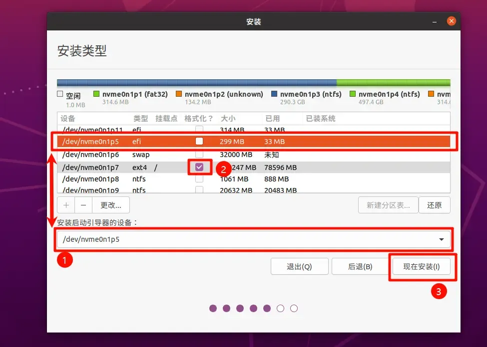Image resolution: width=487 pixels, height=347 pixels.
Task: Click the green nvme0n1p1 fat32 legend swatch
Action: [x=96, y=94]
